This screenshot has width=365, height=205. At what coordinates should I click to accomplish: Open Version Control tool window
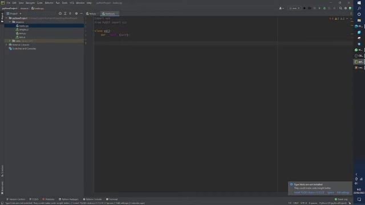click(15, 199)
